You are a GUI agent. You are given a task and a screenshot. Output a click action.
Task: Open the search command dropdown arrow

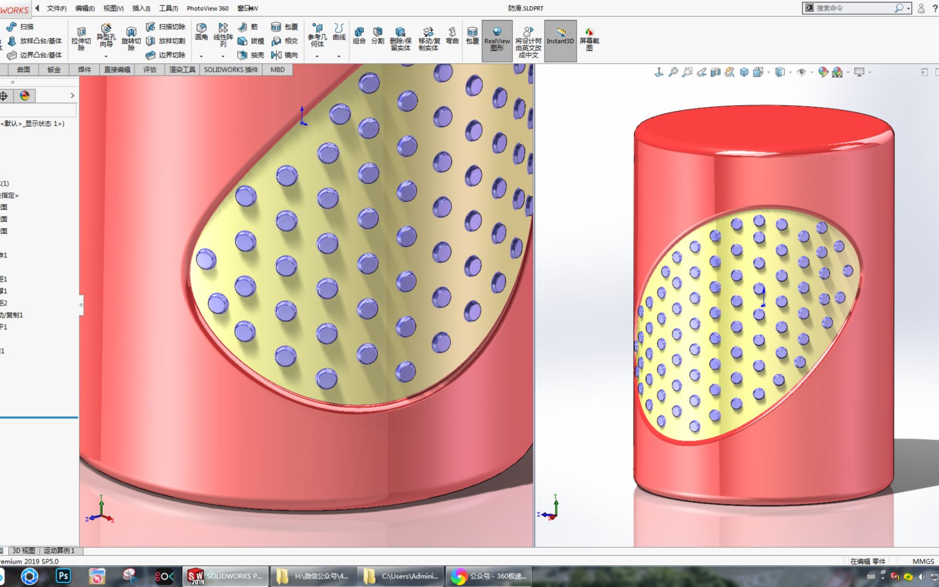click(909, 8)
